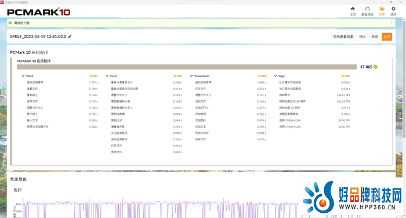Collapse the Word results section
This screenshot has height=218, width=406.
[23, 76]
